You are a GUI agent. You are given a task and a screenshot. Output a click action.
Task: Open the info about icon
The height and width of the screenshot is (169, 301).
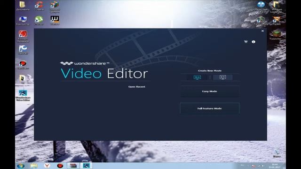[253, 42]
